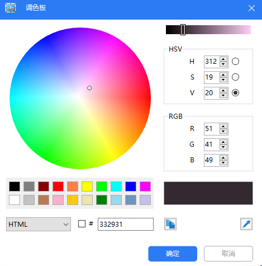This screenshot has width=262, height=266.
Task: Click the app icon in title bar
Action: click(11, 8)
